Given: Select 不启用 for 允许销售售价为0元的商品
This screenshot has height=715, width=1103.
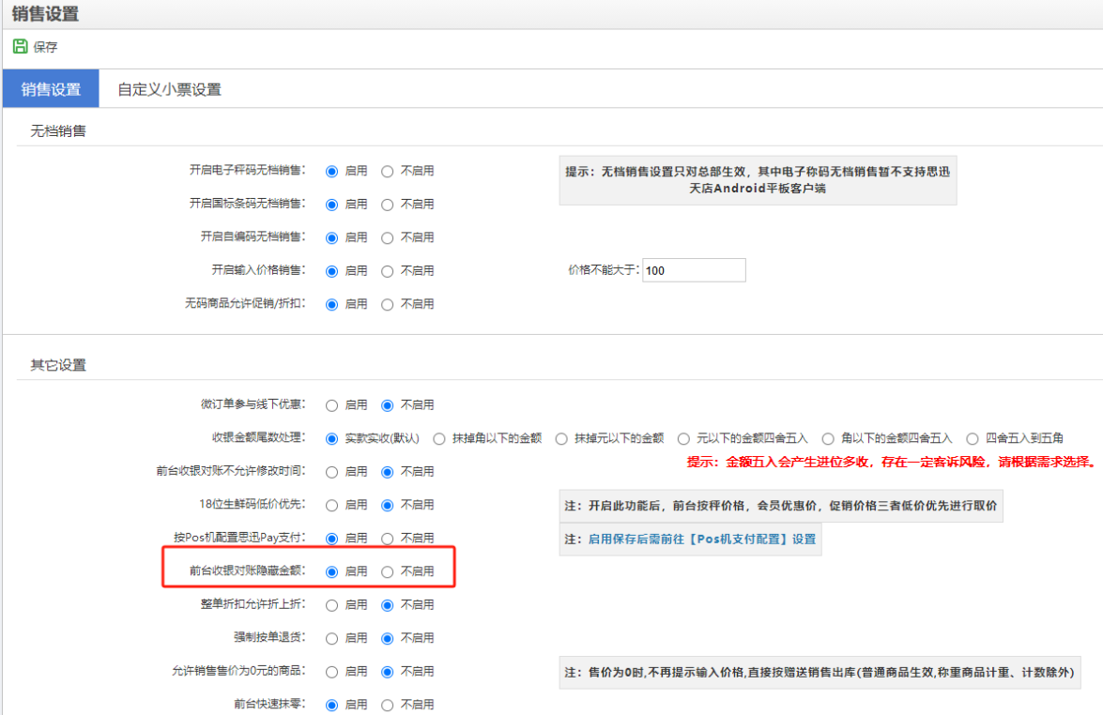Looking at the screenshot, I should pyautogui.click(x=387, y=672).
